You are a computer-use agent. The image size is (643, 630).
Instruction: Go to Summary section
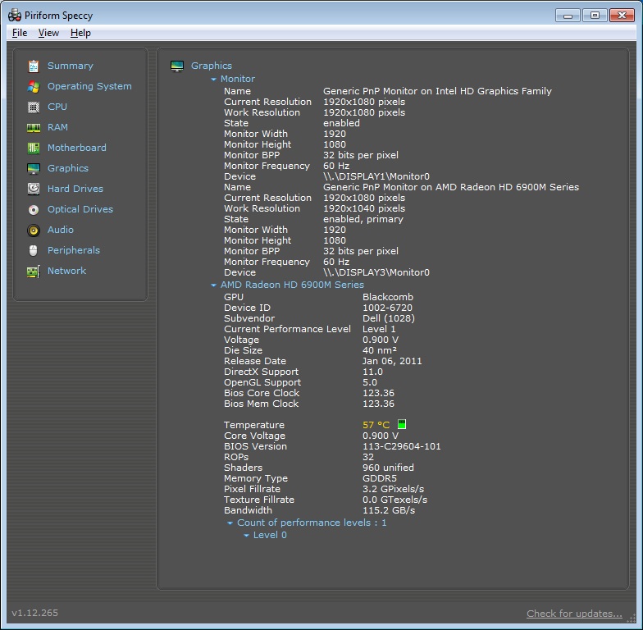coord(71,66)
